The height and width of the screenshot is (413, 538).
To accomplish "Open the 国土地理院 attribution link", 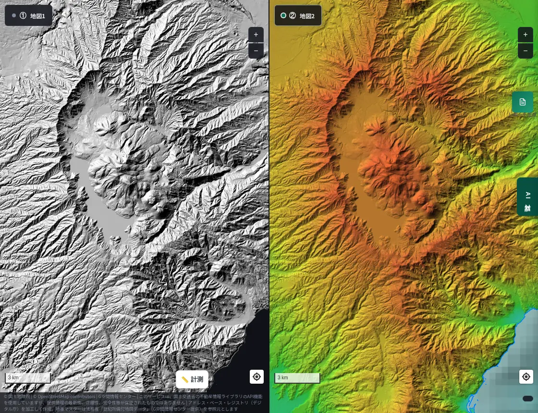I will [16, 397].
